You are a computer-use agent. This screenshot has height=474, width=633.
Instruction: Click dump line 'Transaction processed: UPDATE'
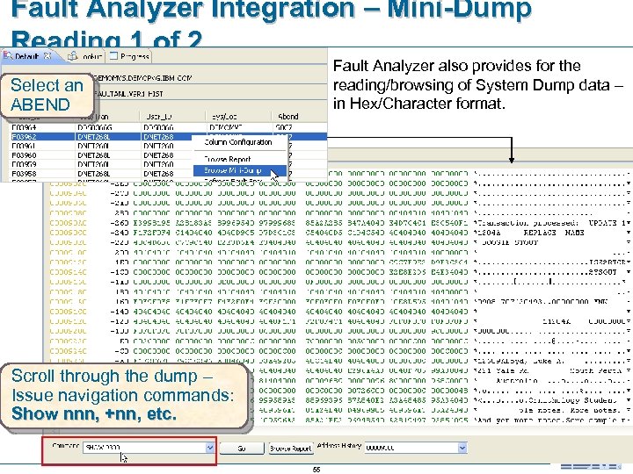click(x=339, y=223)
